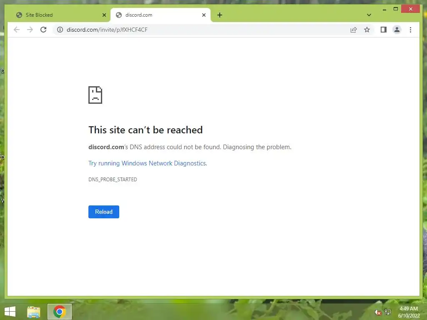Close the Site Blocked tab
The width and height of the screenshot is (427, 320).
pos(104,15)
